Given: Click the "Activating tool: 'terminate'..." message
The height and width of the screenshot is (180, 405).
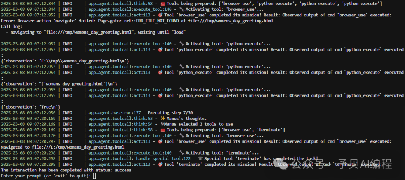Looking at the screenshot, I should pyautogui.click(x=222, y=153).
